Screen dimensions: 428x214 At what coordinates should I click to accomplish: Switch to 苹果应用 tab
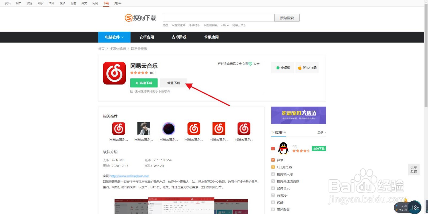click(x=211, y=37)
